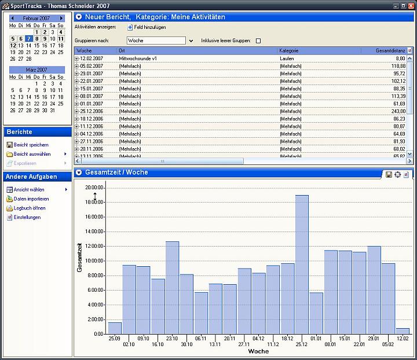
Task: Click the 243,00 distance value
Action: pos(400,111)
